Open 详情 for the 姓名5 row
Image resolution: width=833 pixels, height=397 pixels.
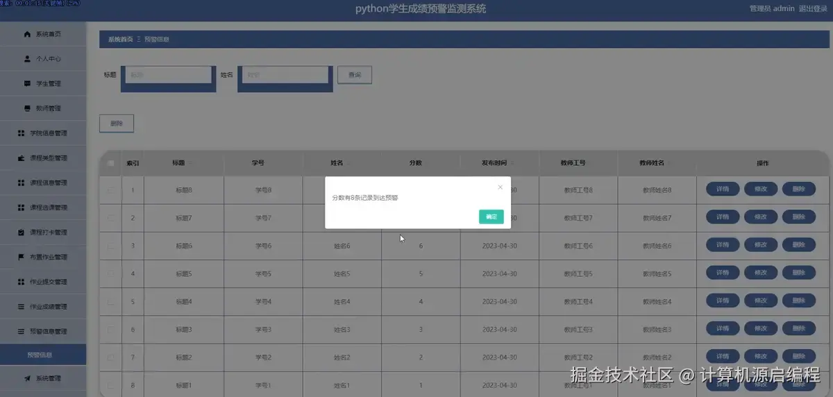[x=723, y=273]
